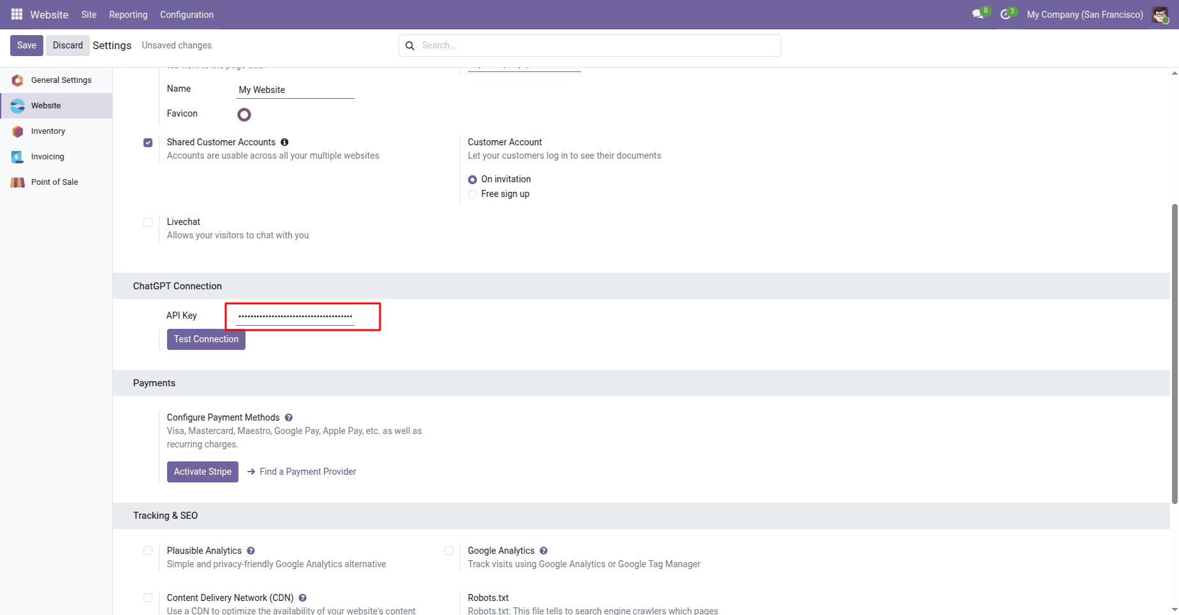Click the Test Connection button

pyautogui.click(x=206, y=339)
